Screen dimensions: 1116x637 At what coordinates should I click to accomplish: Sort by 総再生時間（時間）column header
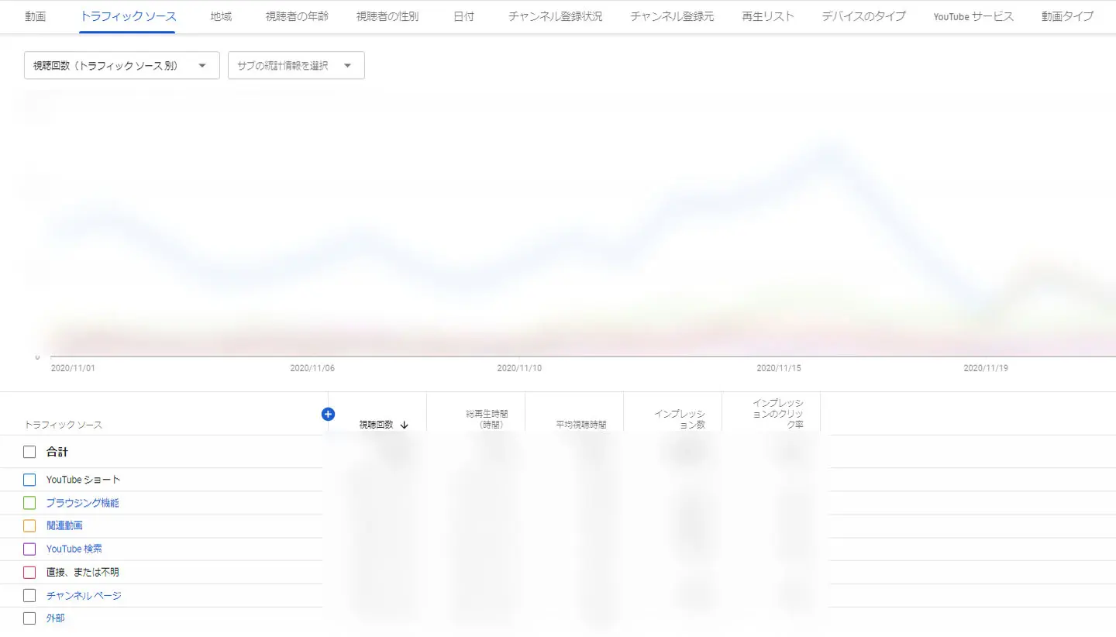click(487, 419)
